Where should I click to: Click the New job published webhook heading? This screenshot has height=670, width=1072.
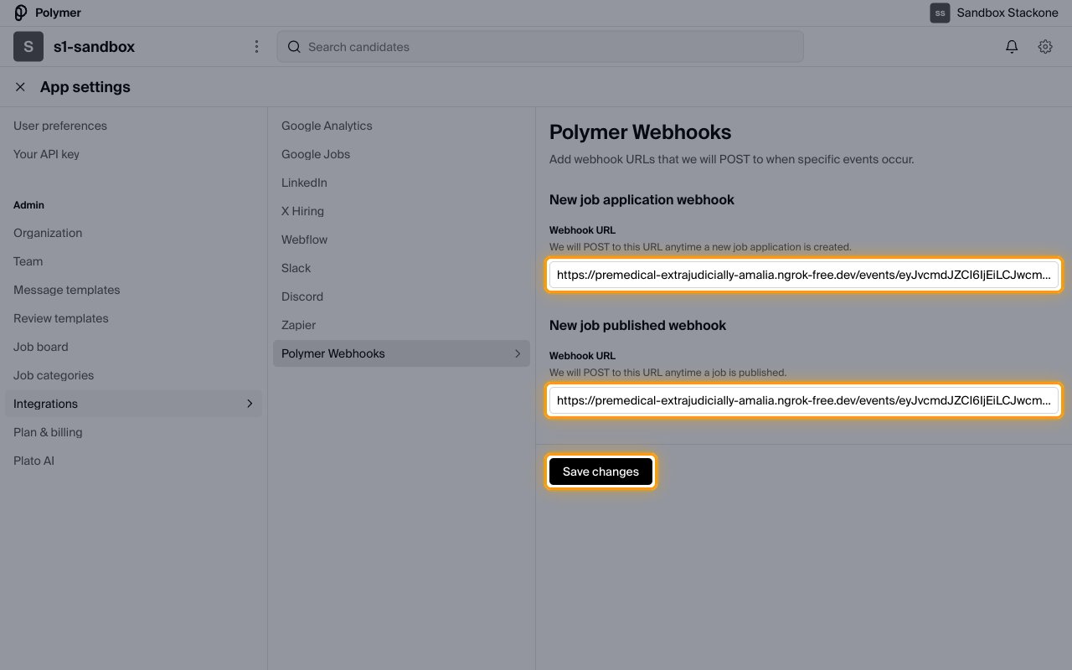coord(637,325)
